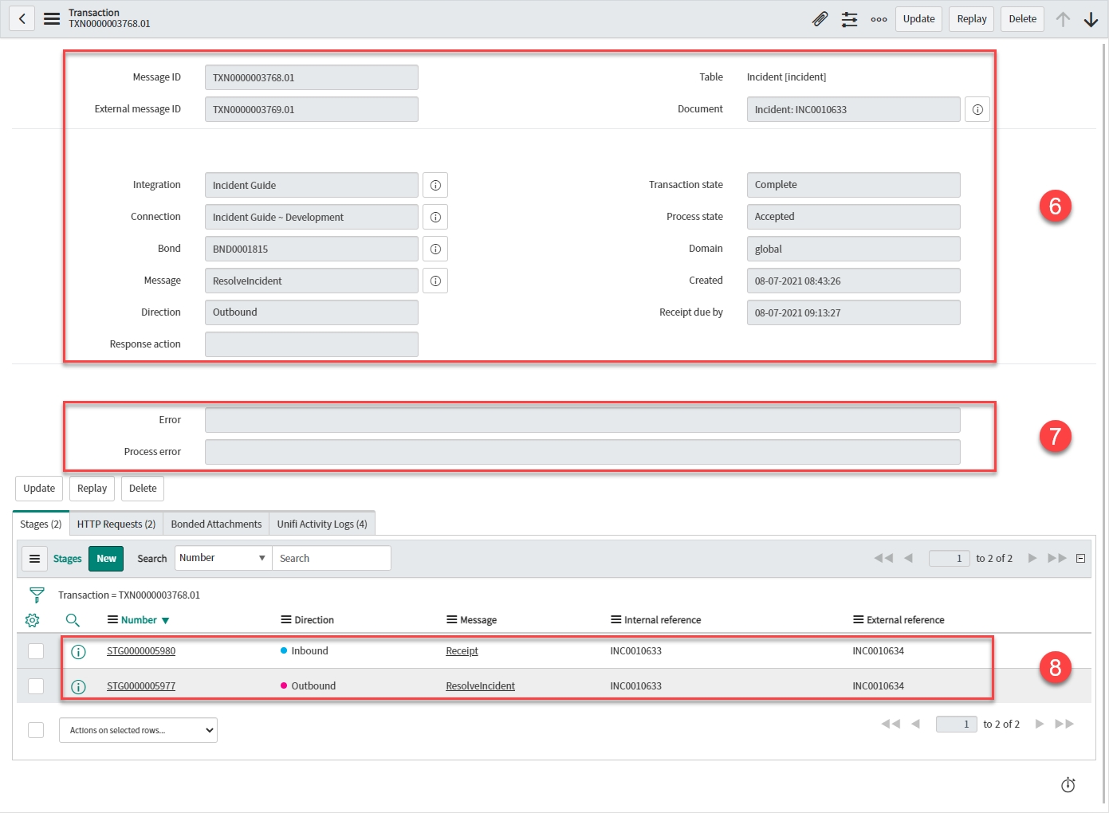Image resolution: width=1109 pixels, height=813 pixels.
Task: Open the more options ellipsis icon
Action: coord(879,19)
